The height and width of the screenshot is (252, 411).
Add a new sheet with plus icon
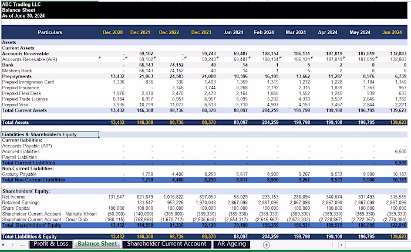266,245
